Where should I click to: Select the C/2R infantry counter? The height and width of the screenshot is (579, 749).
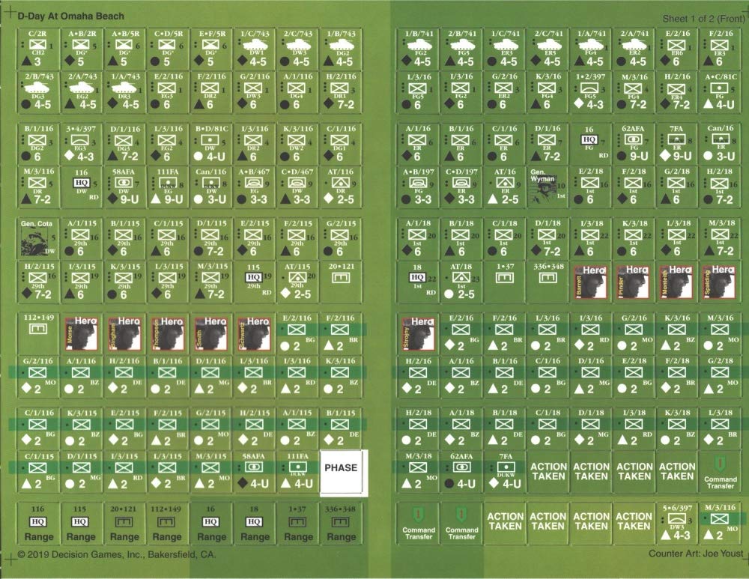37,49
